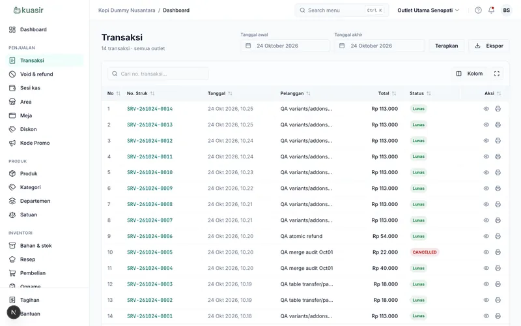Screen dimensions: 521x326
Task: View details of transaction SRV-261024-0010
Action: (x=486, y=172)
